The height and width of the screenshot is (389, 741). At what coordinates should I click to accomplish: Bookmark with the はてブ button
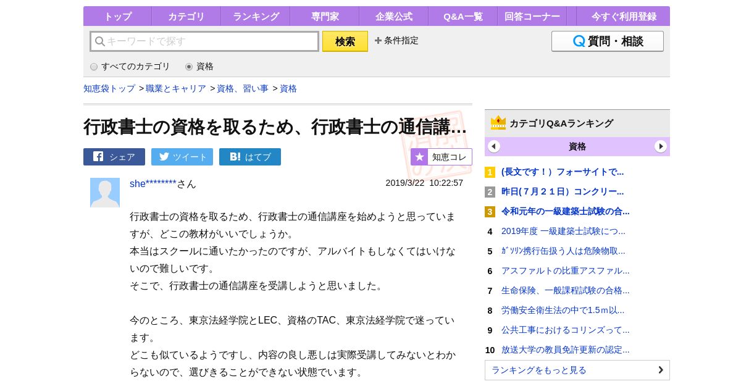click(x=250, y=157)
